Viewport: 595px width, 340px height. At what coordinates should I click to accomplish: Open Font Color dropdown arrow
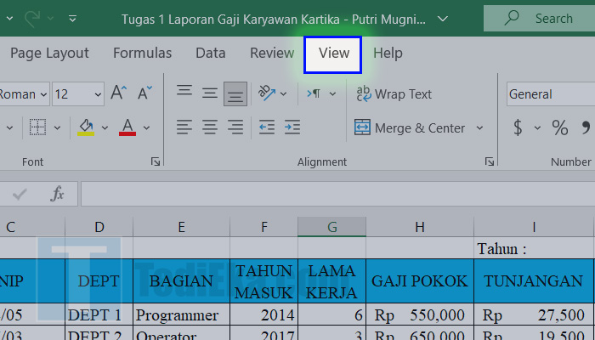(x=146, y=127)
